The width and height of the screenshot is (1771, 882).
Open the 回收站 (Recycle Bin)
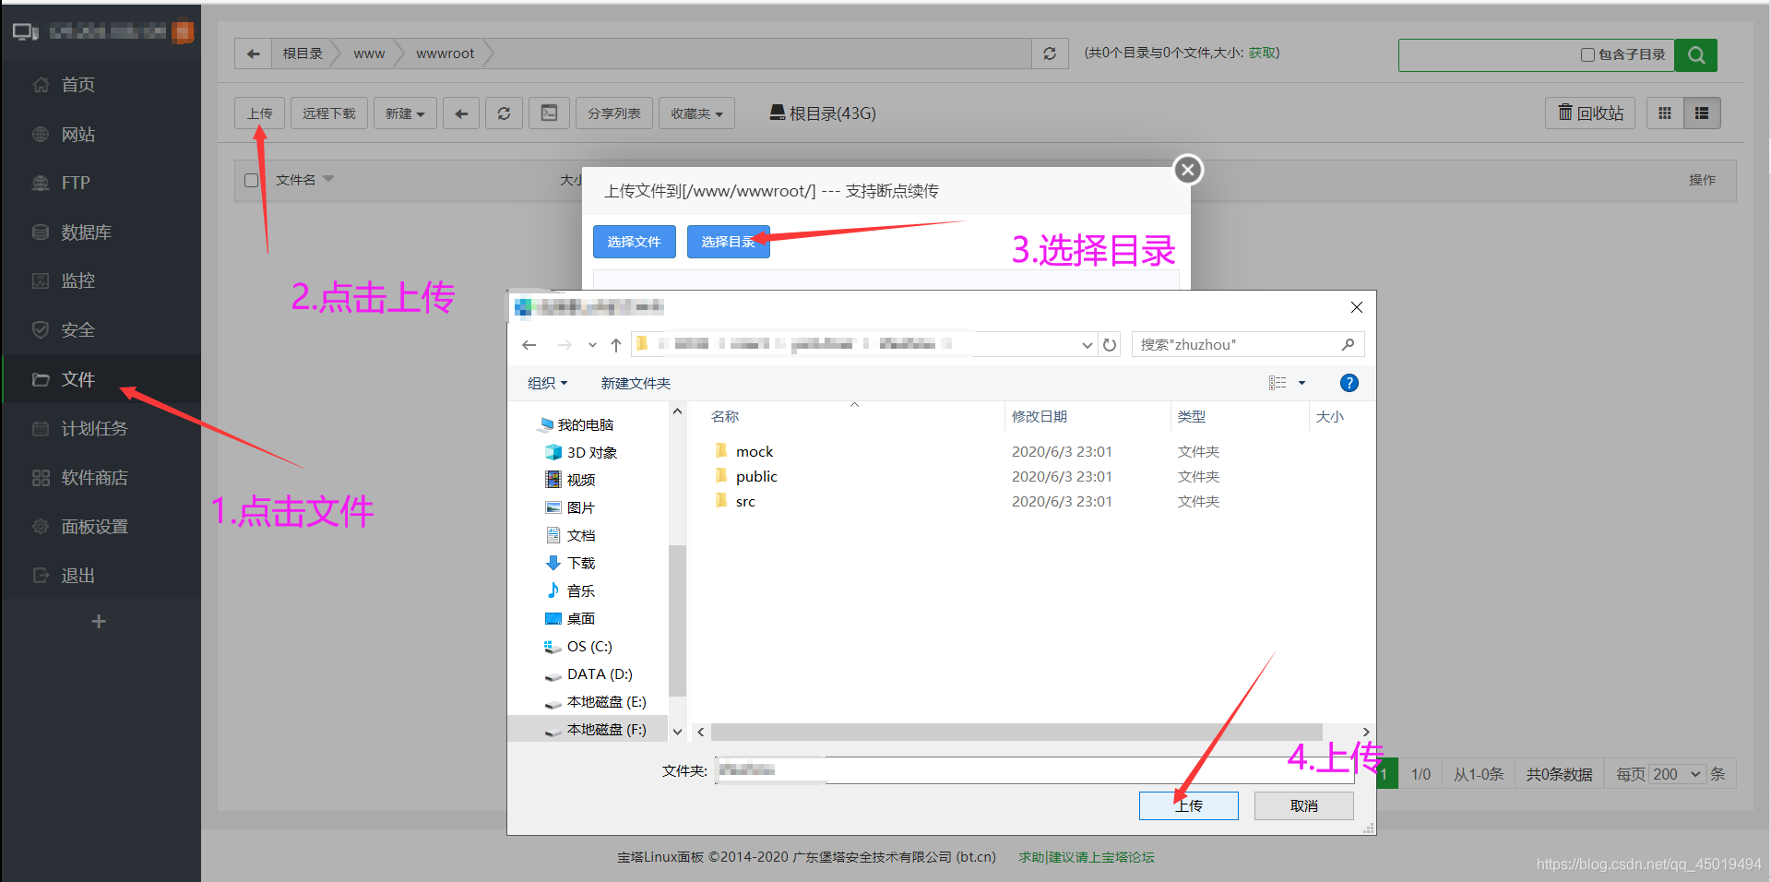pos(1588,113)
